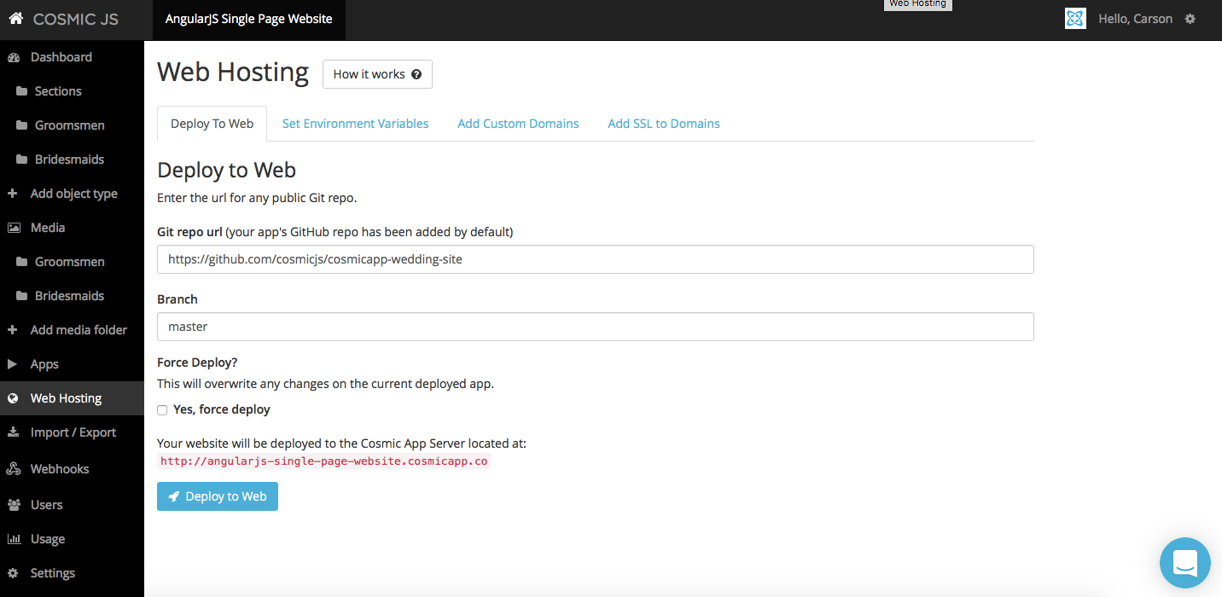This screenshot has height=597, width=1222.
Task: Click the Import / Export download icon
Action: coord(13,432)
